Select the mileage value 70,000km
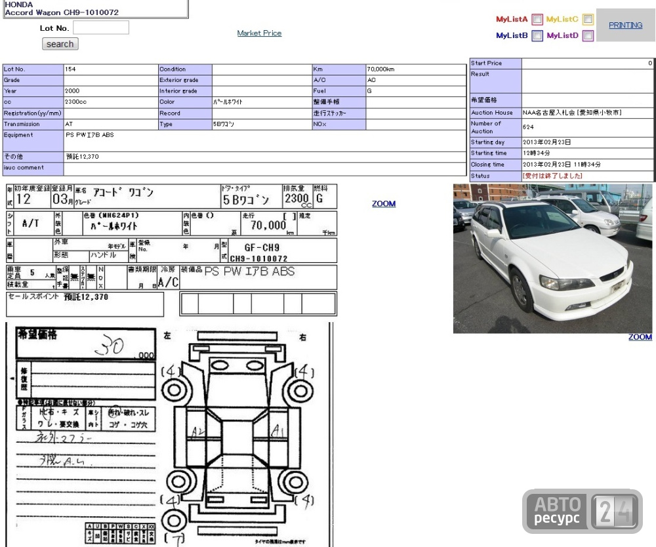This screenshot has width=656, height=547. pos(380,69)
